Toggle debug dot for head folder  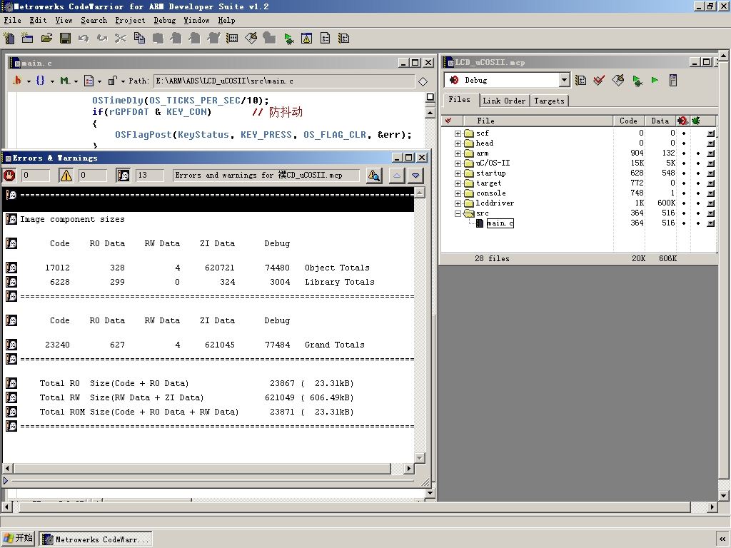tap(683, 143)
